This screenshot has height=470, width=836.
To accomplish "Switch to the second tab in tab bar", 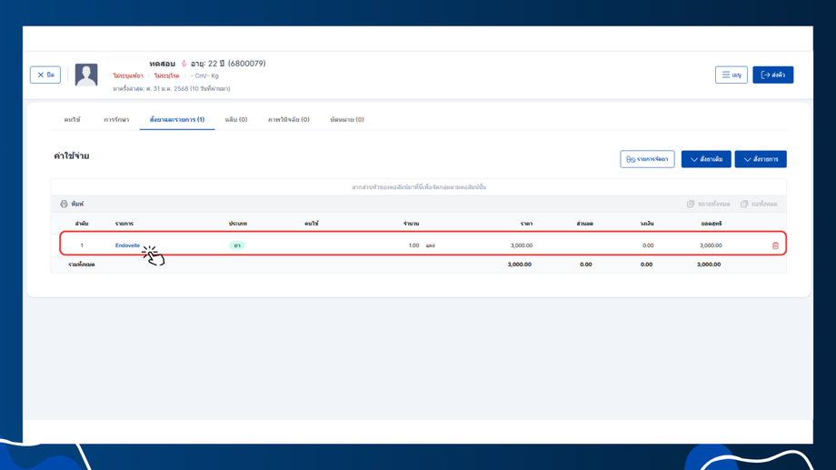I will 116,119.
